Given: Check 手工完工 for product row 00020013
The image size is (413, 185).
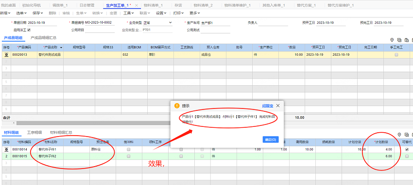Looking at the screenshot, I should point(396,55).
